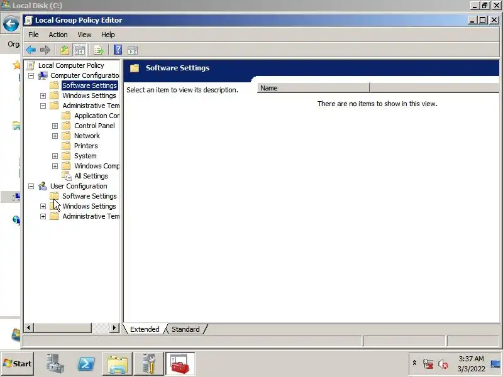Screen dimensions: 503x377
Task: Expand the Network node
Action: tap(55, 136)
